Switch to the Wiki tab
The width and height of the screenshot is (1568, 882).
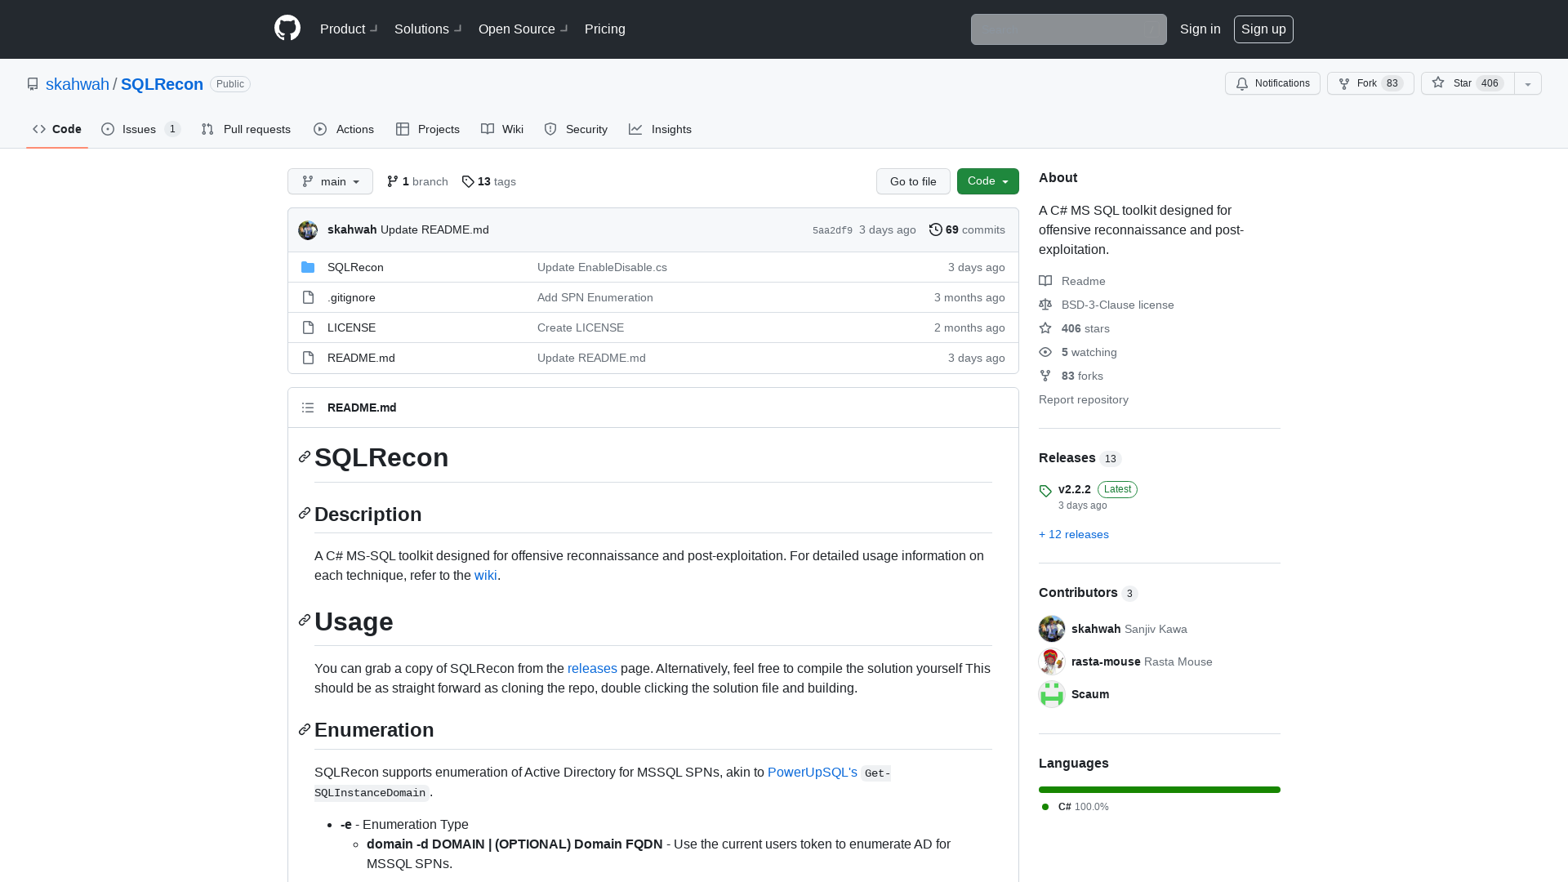(502, 129)
